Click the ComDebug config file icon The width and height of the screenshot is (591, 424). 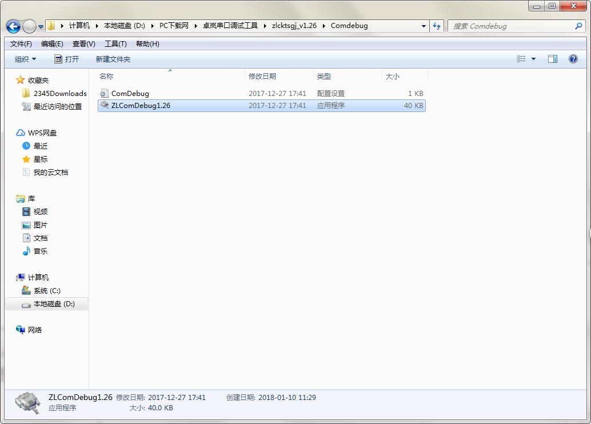coord(104,93)
